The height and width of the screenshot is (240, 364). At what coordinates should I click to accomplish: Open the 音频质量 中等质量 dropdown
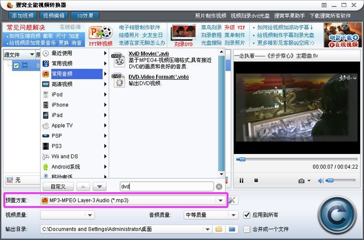pos(234,215)
